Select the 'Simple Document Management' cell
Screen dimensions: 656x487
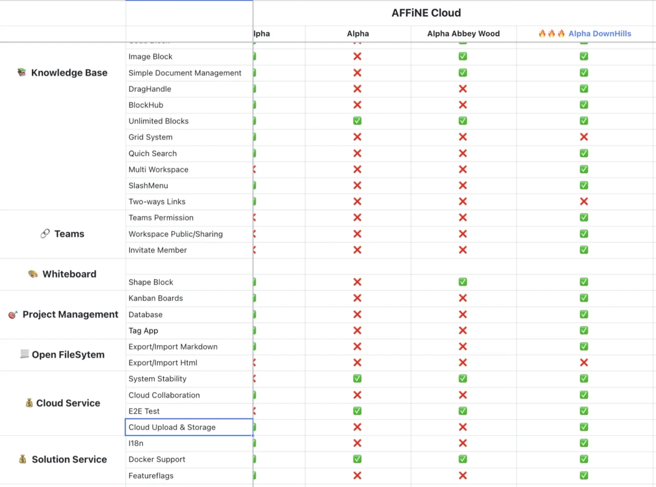click(189, 73)
